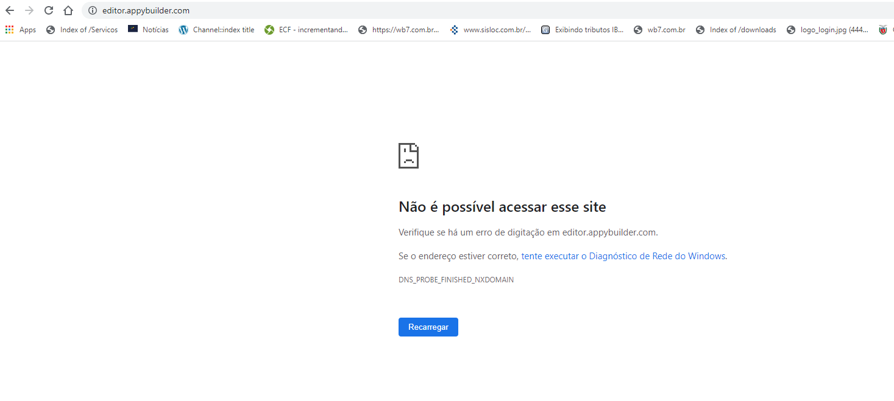This screenshot has height=401, width=894.
Task: Run the Diagnóstico de Rede do Windows link
Action: (x=623, y=256)
